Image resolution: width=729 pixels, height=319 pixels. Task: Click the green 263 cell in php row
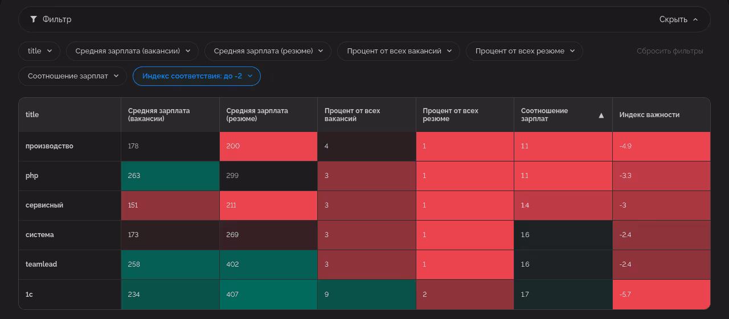tap(170, 176)
